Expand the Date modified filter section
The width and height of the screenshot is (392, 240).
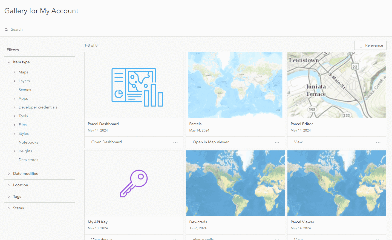8,173
